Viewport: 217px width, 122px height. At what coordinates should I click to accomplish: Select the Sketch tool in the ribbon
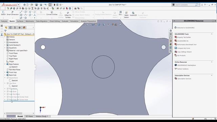(3, 13)
